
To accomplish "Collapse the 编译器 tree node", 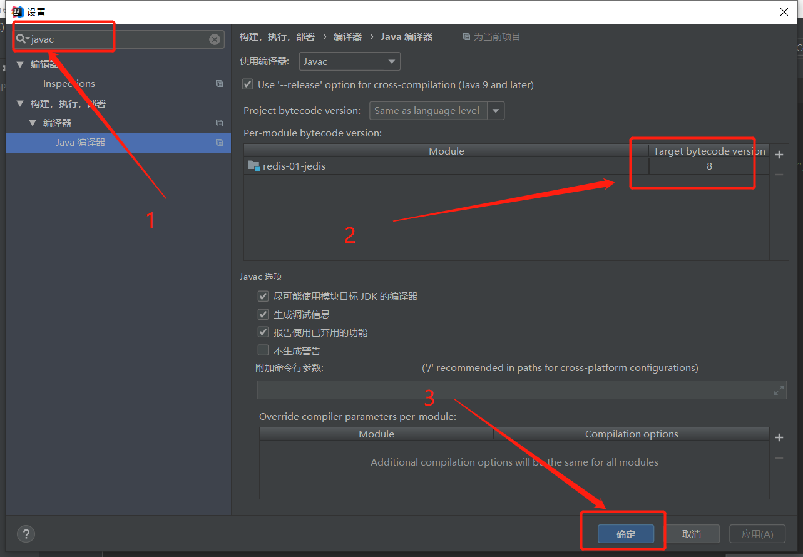I will [33, 123].
